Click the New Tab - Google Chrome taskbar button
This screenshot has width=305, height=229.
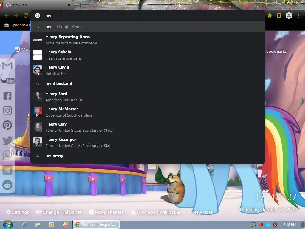tap(96, 225)
